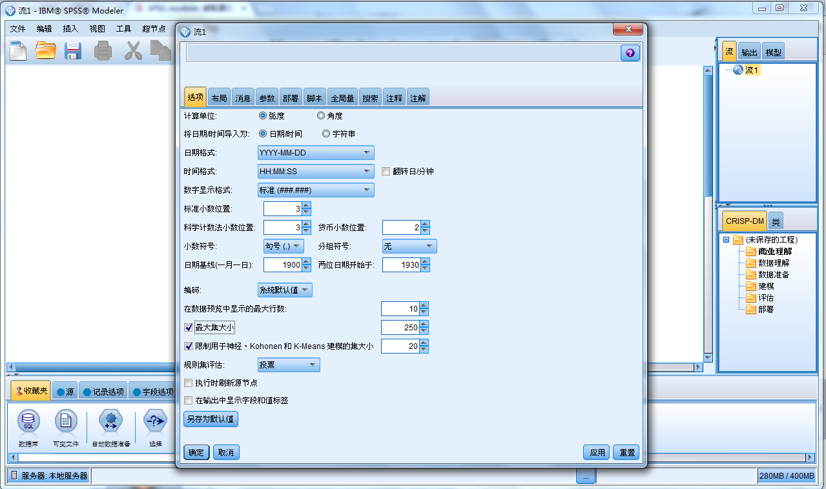
Task: Click the Print icon in toolbar
Action: [103, 50]
